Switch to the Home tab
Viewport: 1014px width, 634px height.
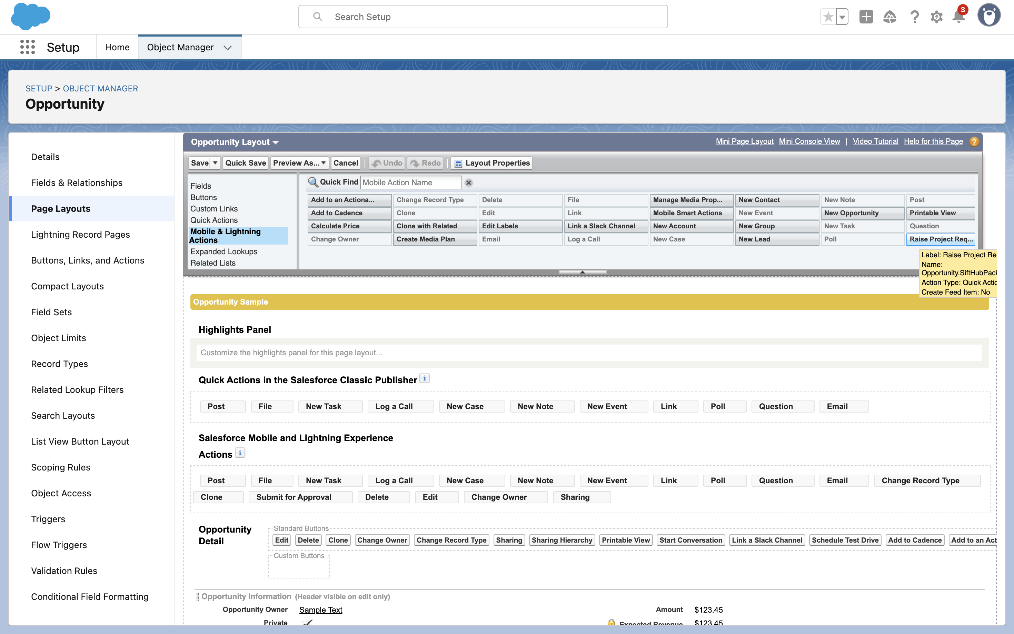point(117,47)
